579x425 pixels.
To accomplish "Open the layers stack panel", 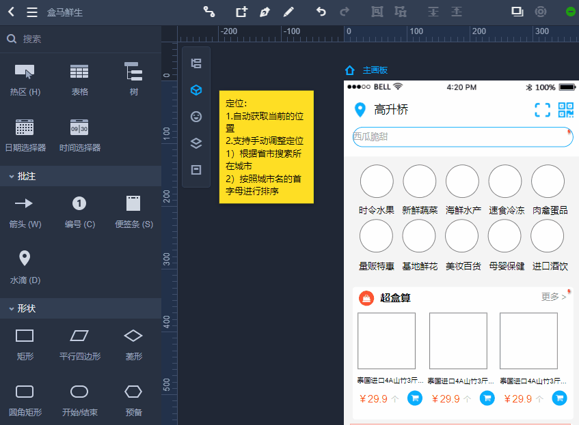I will coord(196,143).
